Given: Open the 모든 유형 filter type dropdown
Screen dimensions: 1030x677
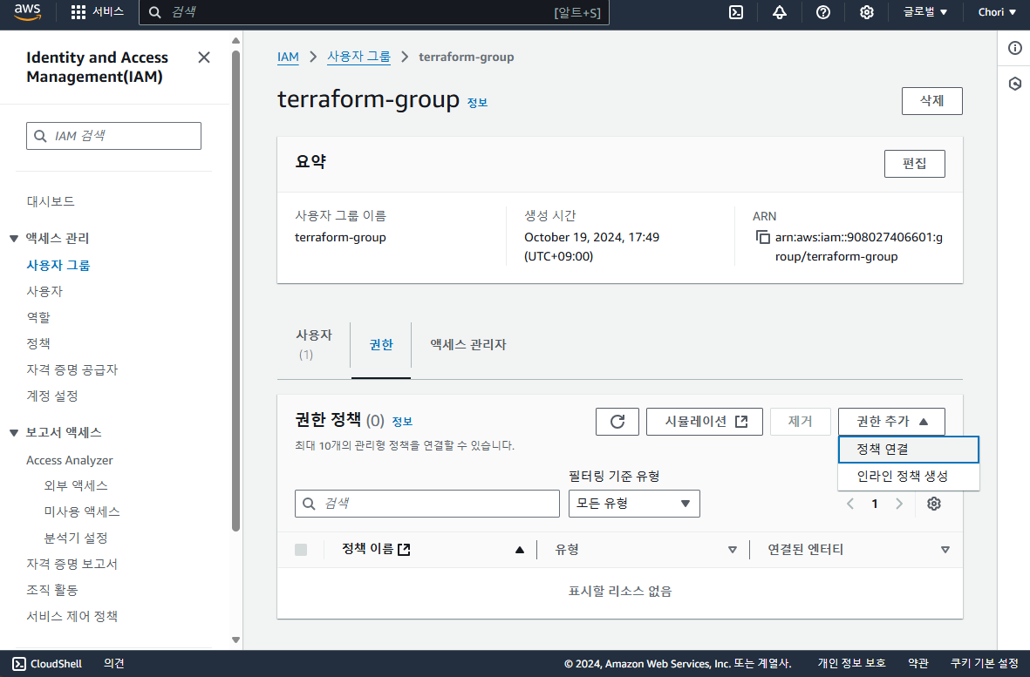Looking at the screenshot, I should 634,503.
